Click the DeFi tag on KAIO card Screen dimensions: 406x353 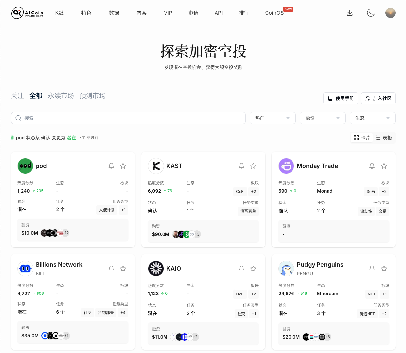click(240, 294)
